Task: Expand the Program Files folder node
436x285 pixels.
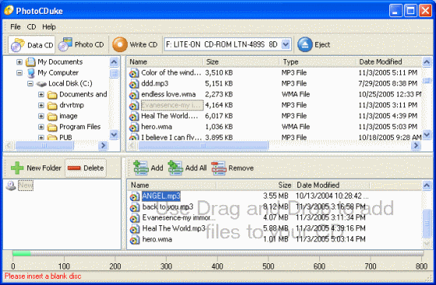Action: pyautogui.click(x=41, y=127)
